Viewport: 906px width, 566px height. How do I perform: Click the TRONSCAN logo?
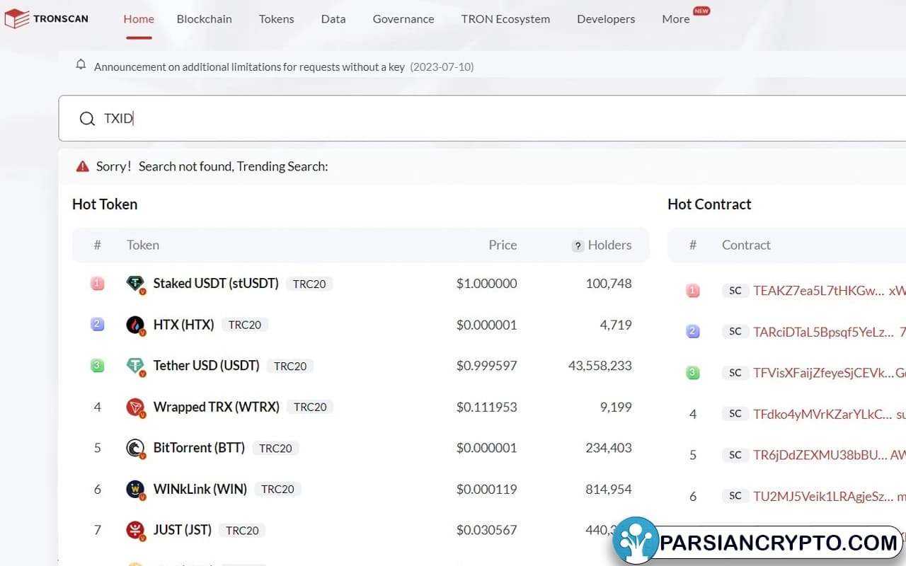47,19
